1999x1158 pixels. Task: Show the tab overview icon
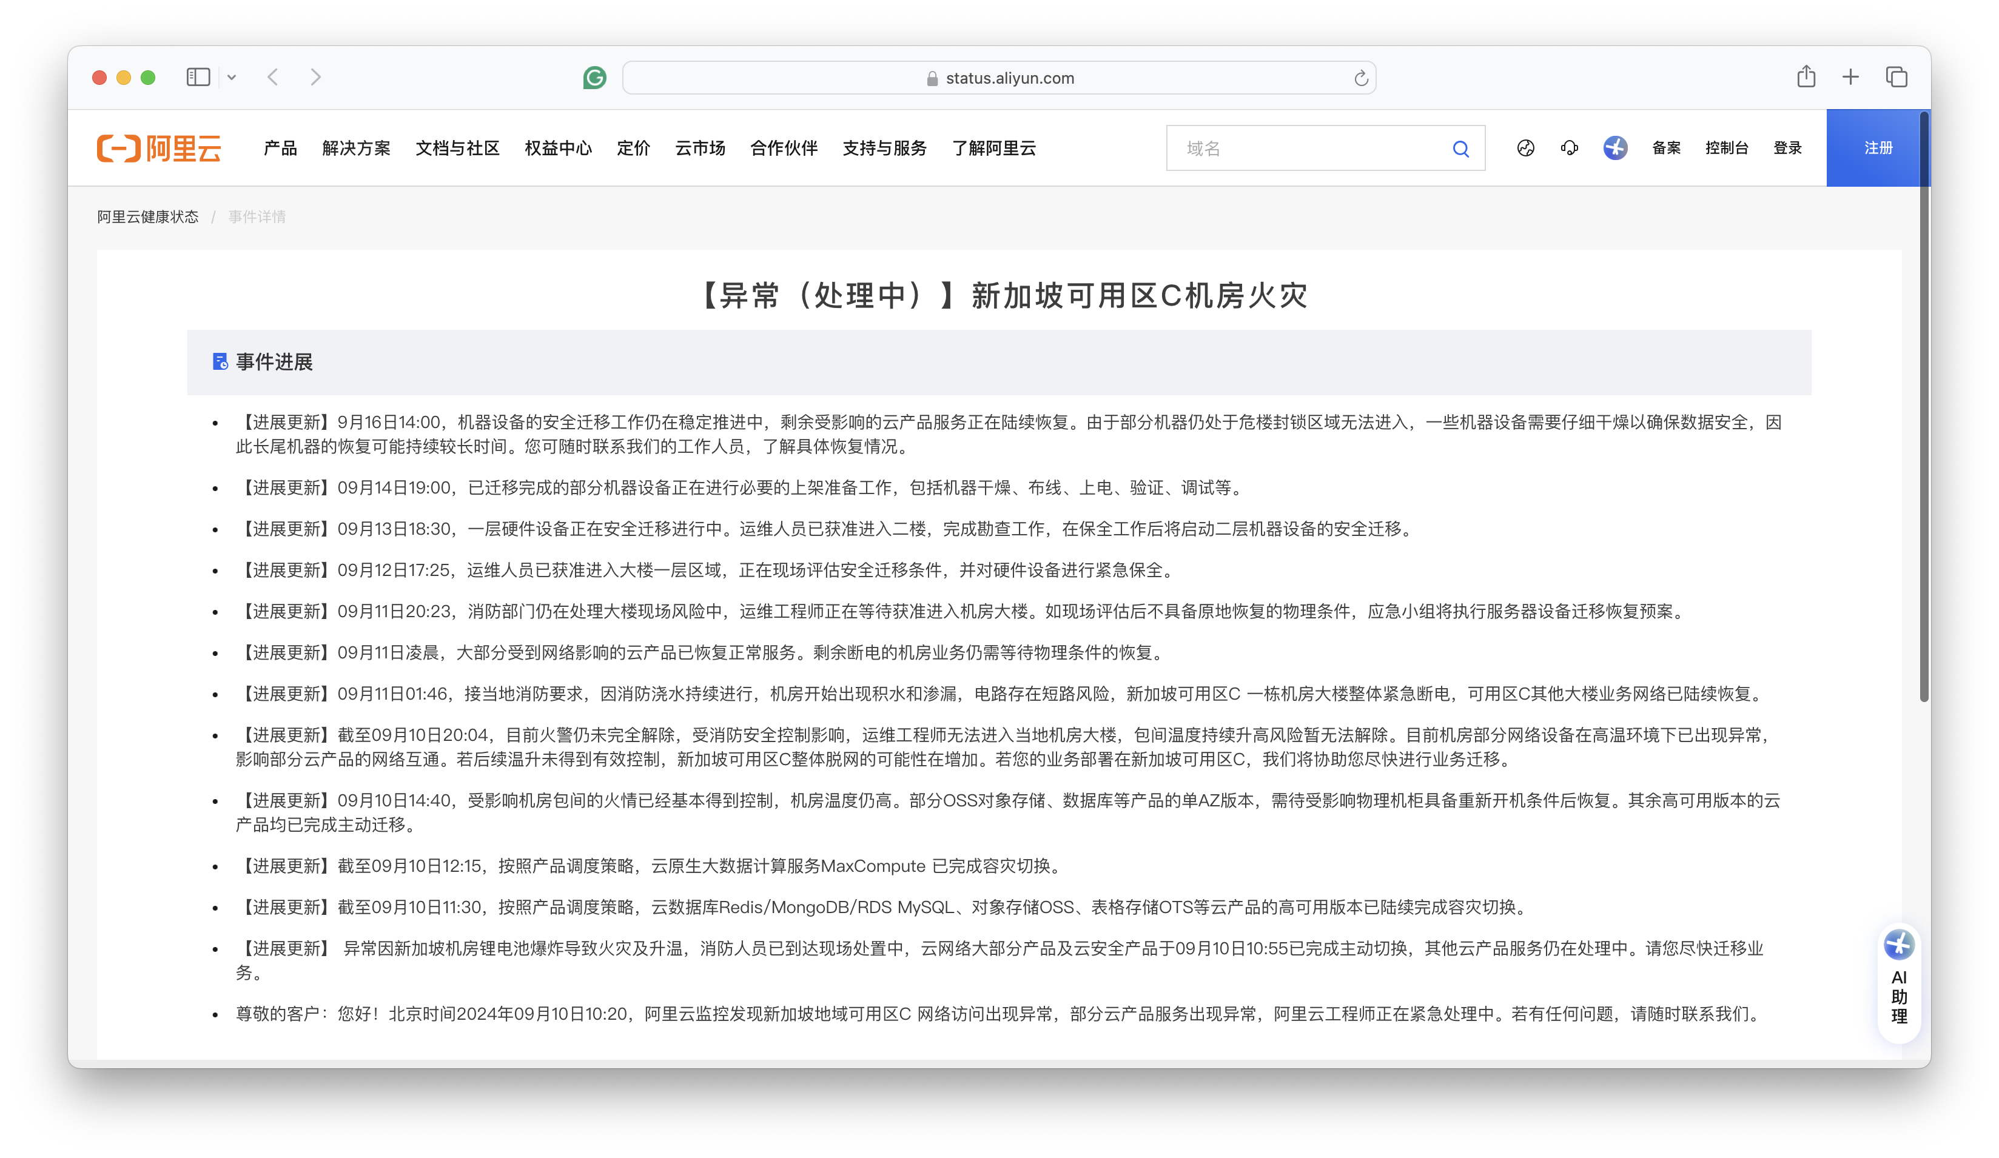[x=1896, y=77]
